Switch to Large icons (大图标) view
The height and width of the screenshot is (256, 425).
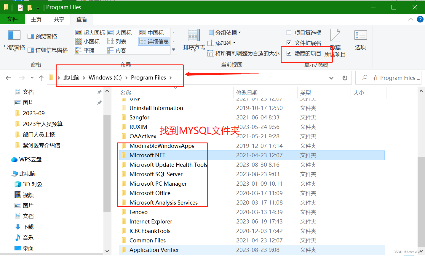tap(120, 33)
